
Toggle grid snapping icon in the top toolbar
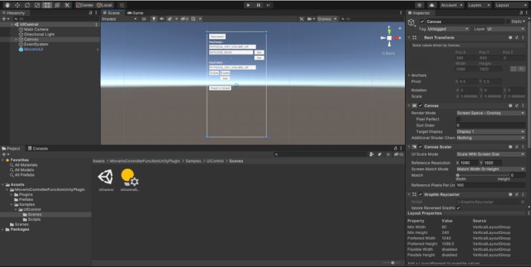pyautogui.click(x=122, y=5)
